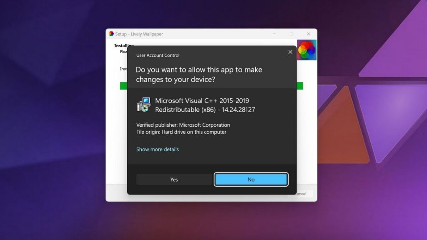Click the Visual C++ installer icon

click(x=143, y=105)
